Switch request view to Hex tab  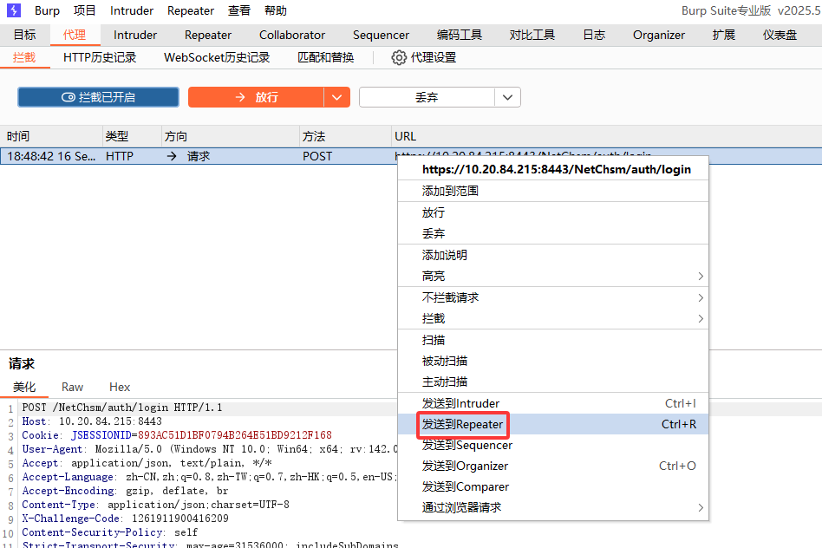click(120, 387)
